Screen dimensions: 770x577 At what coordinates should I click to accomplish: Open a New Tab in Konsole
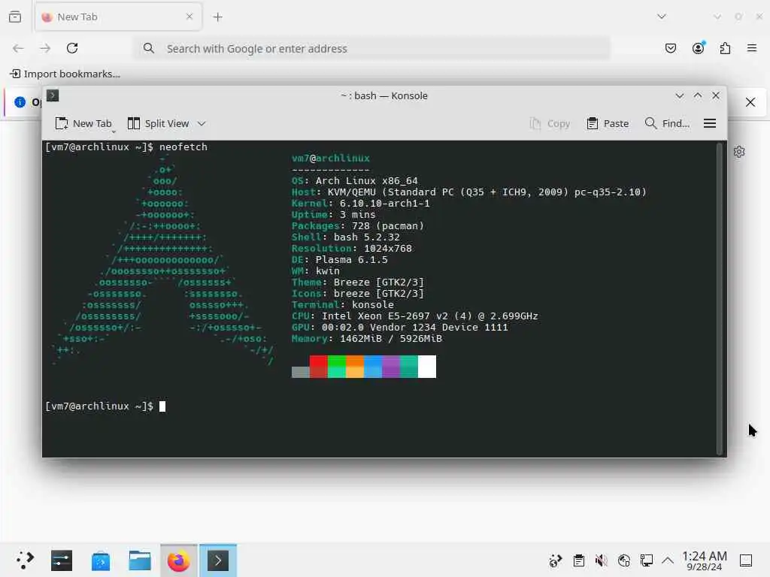pyautogui.click(x=83, y=124)
